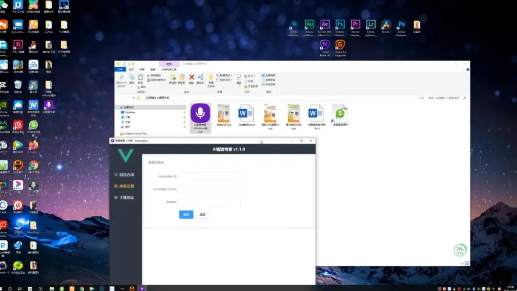Screen dimensions: 517x291
Task: Switch to the Application Tools tab in Explorer
Action: click(x=169, y=70)
